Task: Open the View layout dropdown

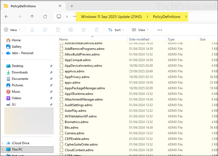Action: point(140,30)
